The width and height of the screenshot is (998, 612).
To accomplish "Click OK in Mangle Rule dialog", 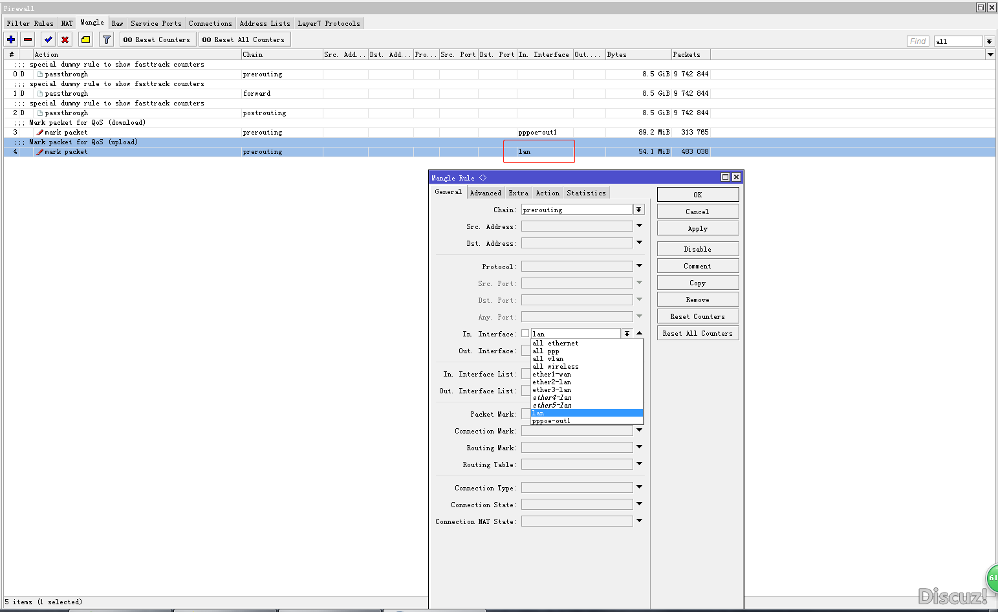I will click(x=698, y=195).
